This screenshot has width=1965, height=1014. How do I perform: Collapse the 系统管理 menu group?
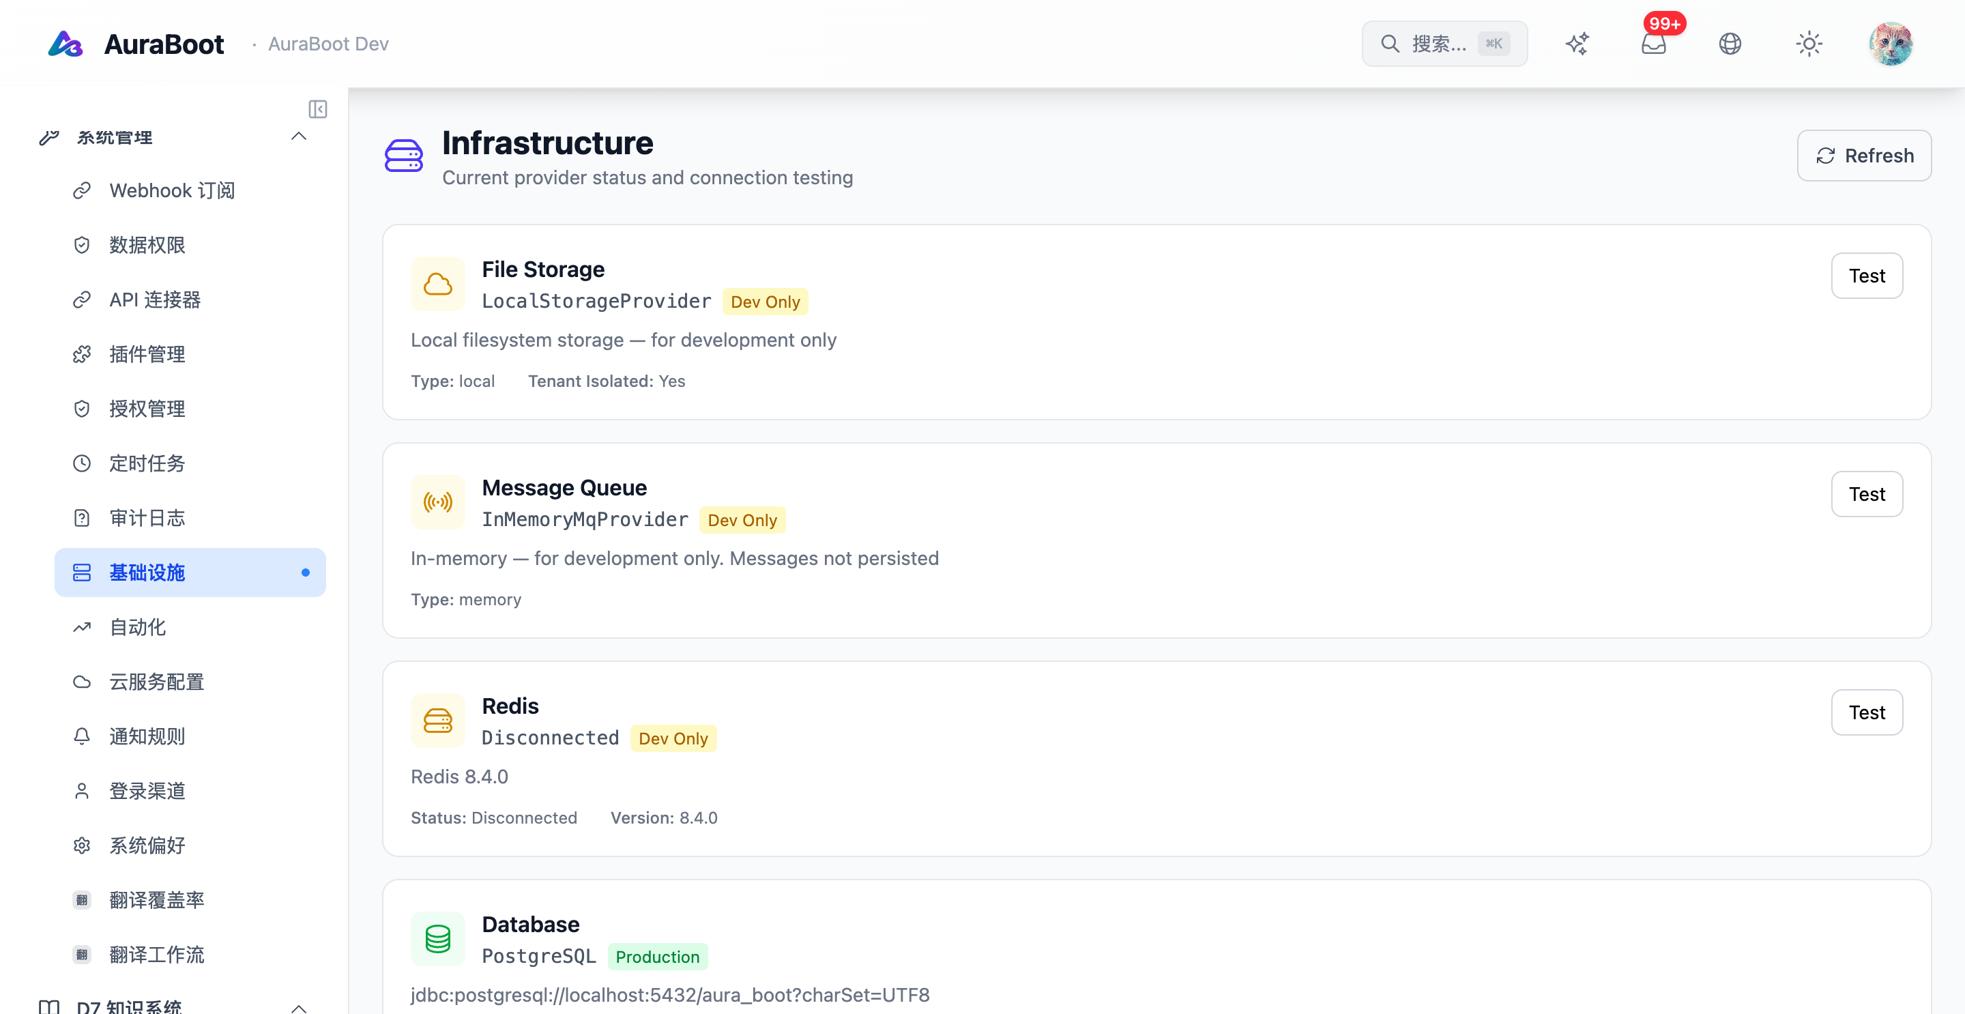[x=298, y=136]
